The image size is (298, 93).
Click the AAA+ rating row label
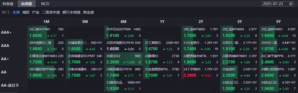click(x=6, y=32)
